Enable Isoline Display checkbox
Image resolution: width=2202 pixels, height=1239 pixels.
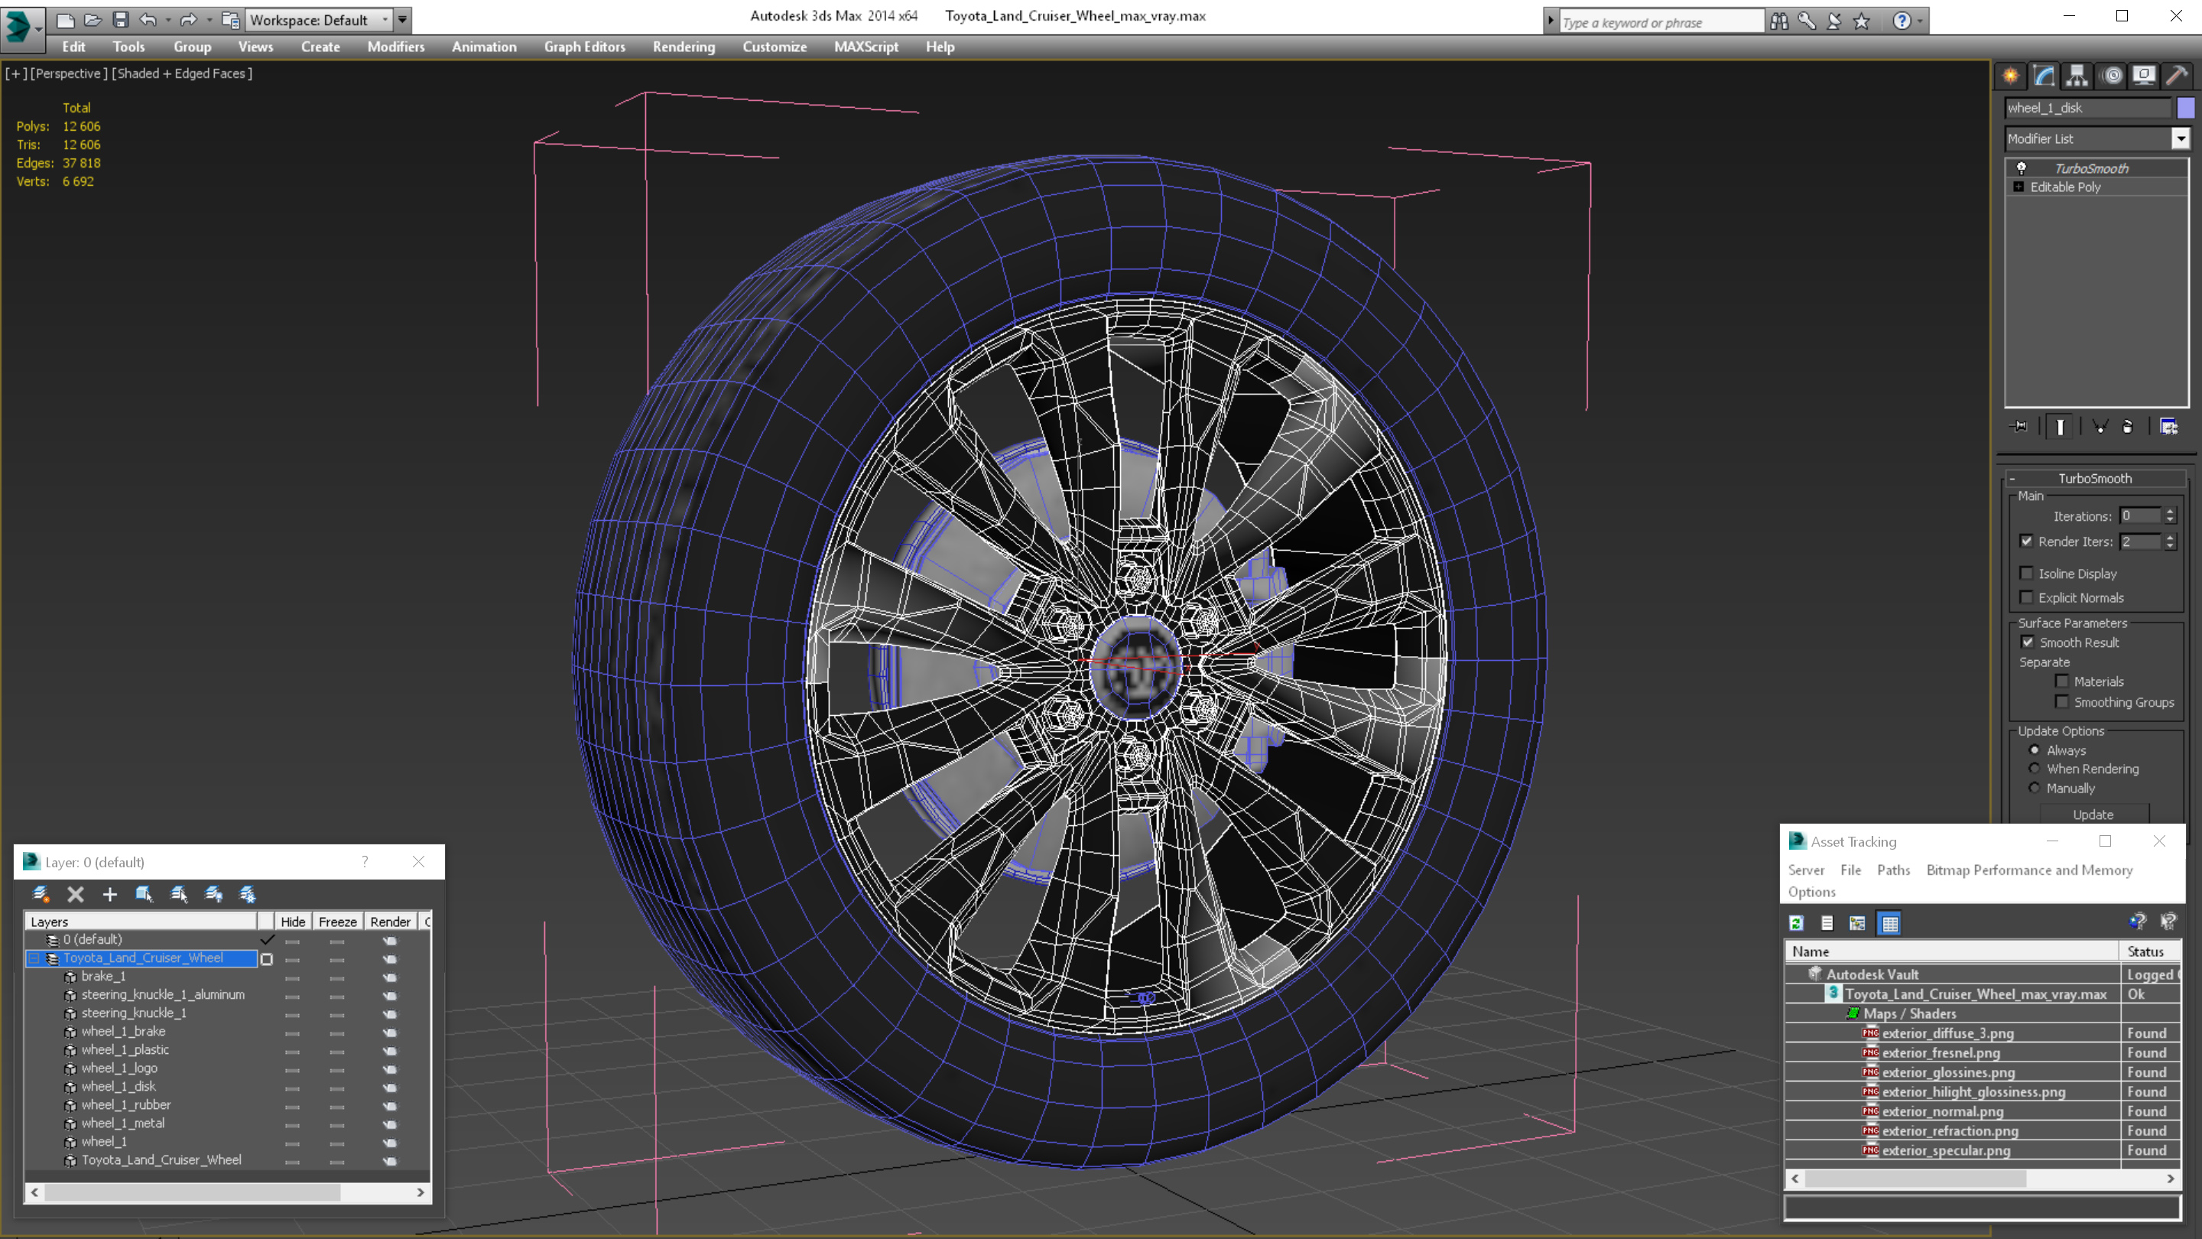coord(2026,574)
